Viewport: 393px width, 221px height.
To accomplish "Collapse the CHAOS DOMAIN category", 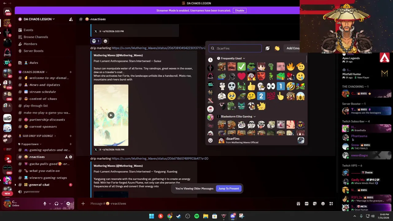I will tap(33, 72).
